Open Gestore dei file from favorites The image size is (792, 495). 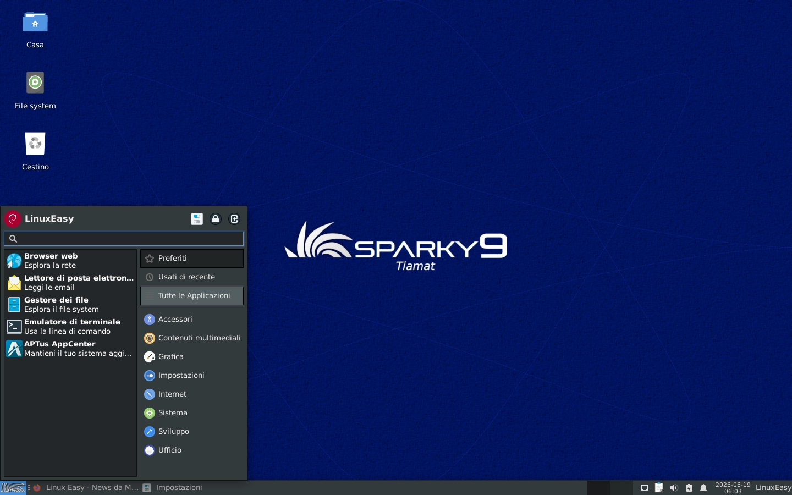click(70, 305)
